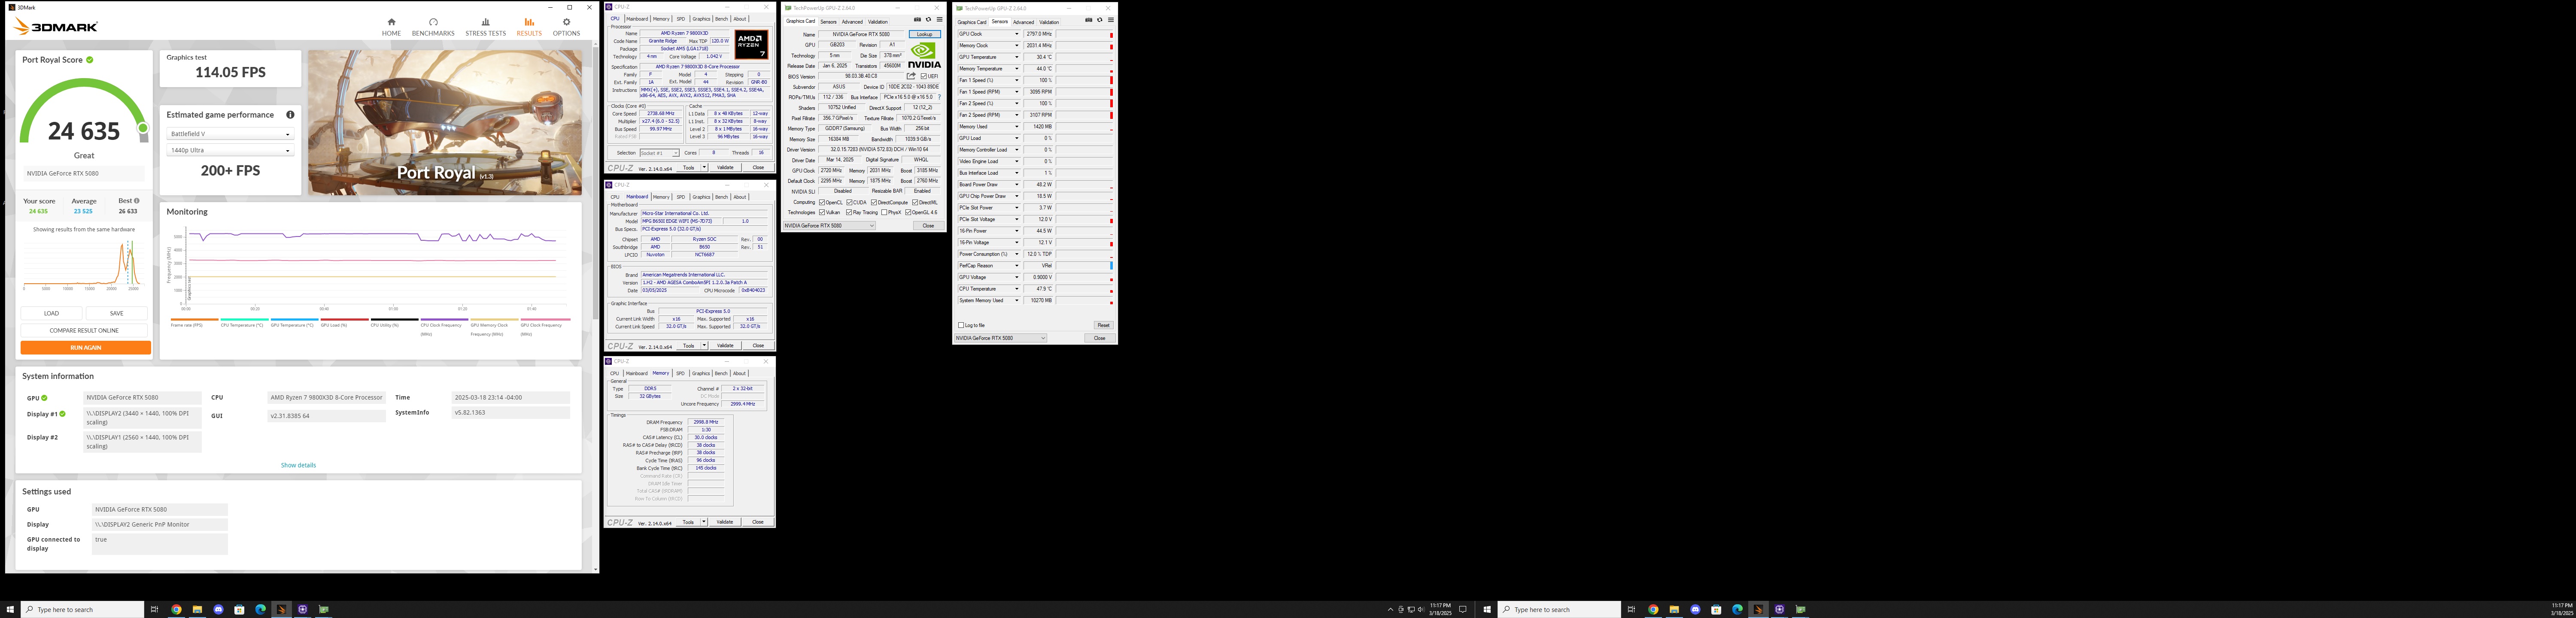Screen dimensions: 2576x618
Task: Open the GPU Temperature sensor dropdown arrow
Action: coord(1017,57)
